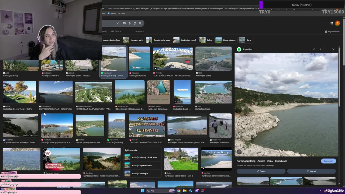Expand the Araçlar tools dropdown

click(x=139, y=32)
